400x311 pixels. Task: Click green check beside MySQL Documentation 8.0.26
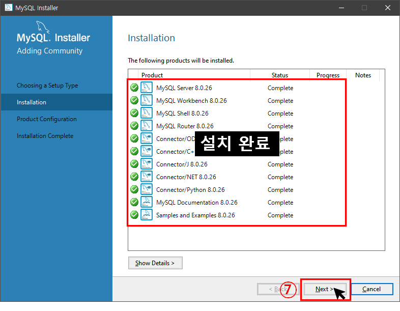[134, 202]
